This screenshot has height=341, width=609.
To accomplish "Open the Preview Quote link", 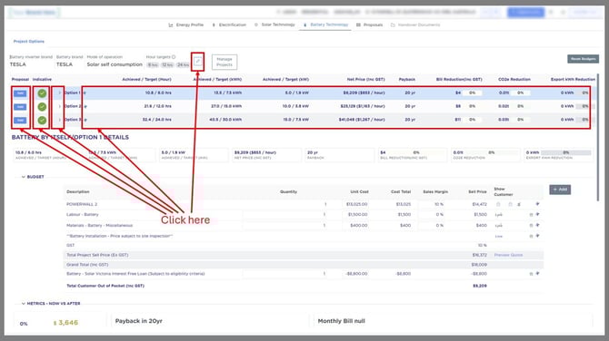I will click(x=508, y=255).
